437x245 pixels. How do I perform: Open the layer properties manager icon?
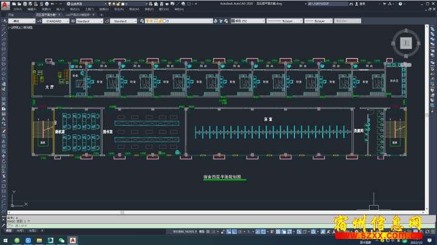pos(142,21)
